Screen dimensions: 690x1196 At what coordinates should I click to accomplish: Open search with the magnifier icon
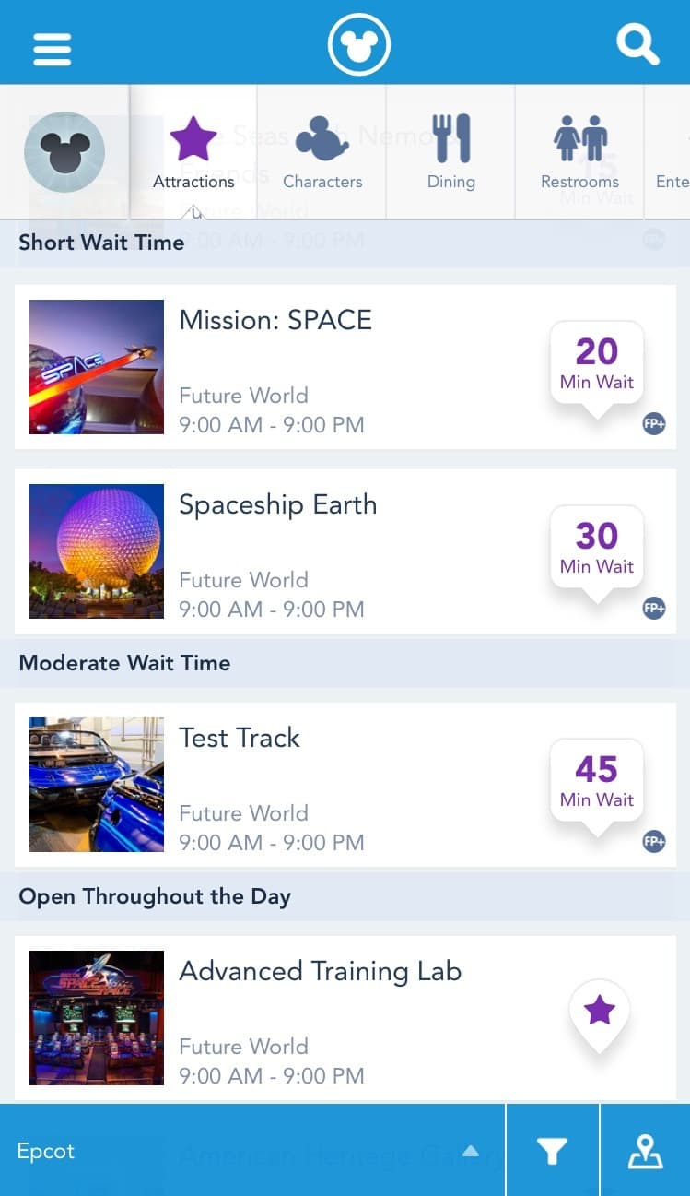click(x=637, y=42)
